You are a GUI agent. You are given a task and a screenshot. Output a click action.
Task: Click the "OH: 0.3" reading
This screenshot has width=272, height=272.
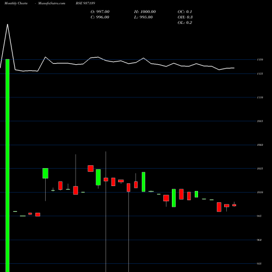click(x=185, y=17)
